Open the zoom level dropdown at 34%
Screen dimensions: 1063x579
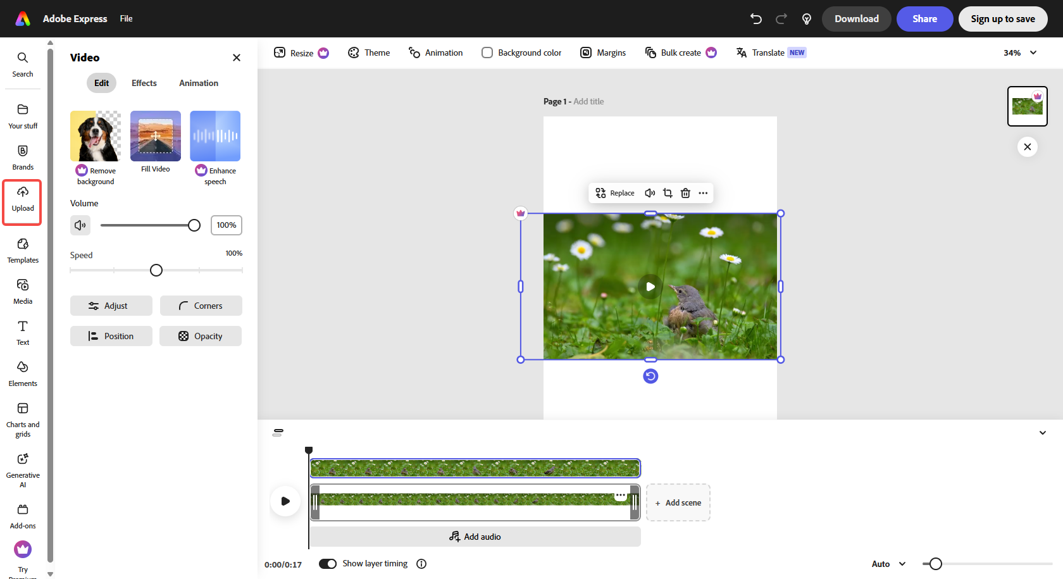coord(1019,53)
